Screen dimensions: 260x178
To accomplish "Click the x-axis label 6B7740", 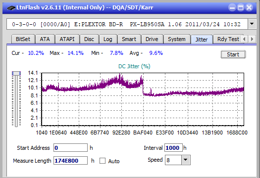I will [x=100, y=133].
